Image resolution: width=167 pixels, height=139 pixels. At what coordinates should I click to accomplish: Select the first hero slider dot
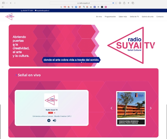81,62
